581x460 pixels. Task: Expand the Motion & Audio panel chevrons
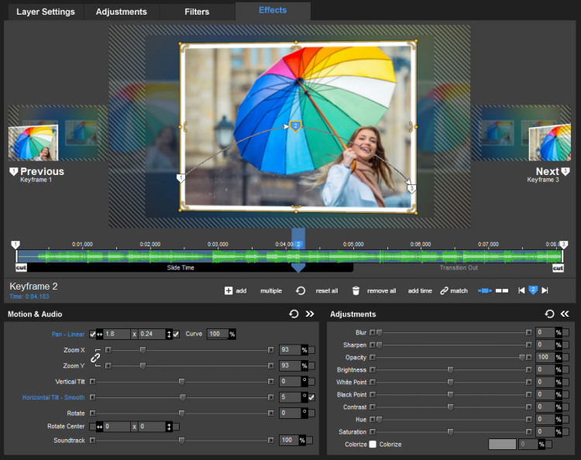pyautogui.click(x=310, y=314)
